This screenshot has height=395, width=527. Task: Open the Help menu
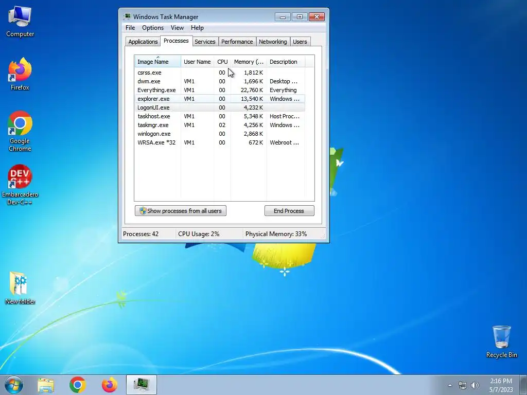click(x=197, y=28)
